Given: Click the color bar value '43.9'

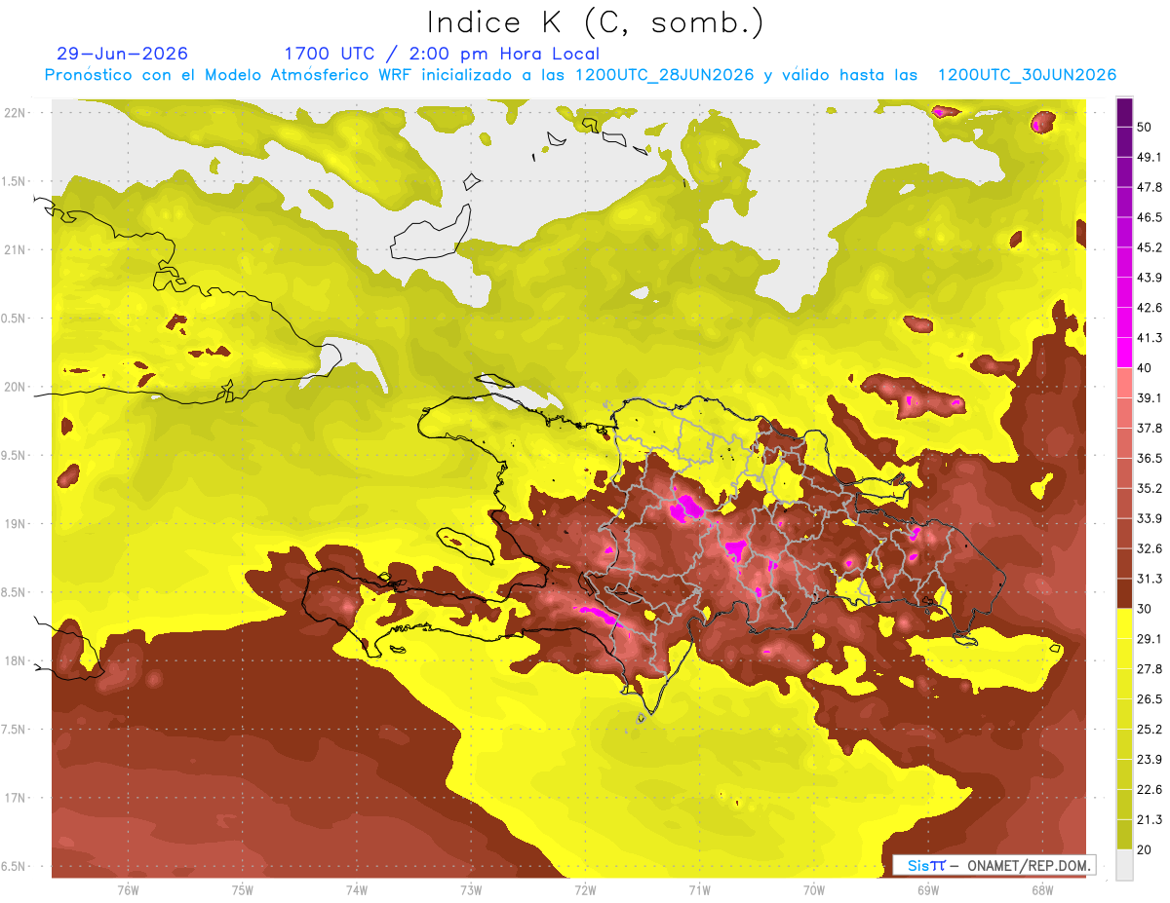Looking at the screenshot, I should click(x=1150, y=278).
